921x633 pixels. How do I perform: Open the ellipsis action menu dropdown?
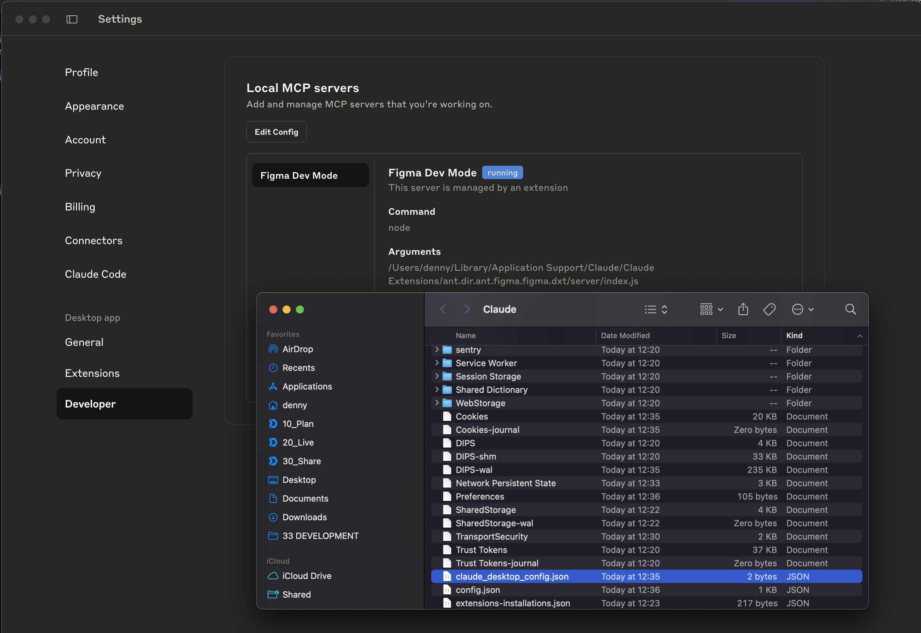[802, 309]
